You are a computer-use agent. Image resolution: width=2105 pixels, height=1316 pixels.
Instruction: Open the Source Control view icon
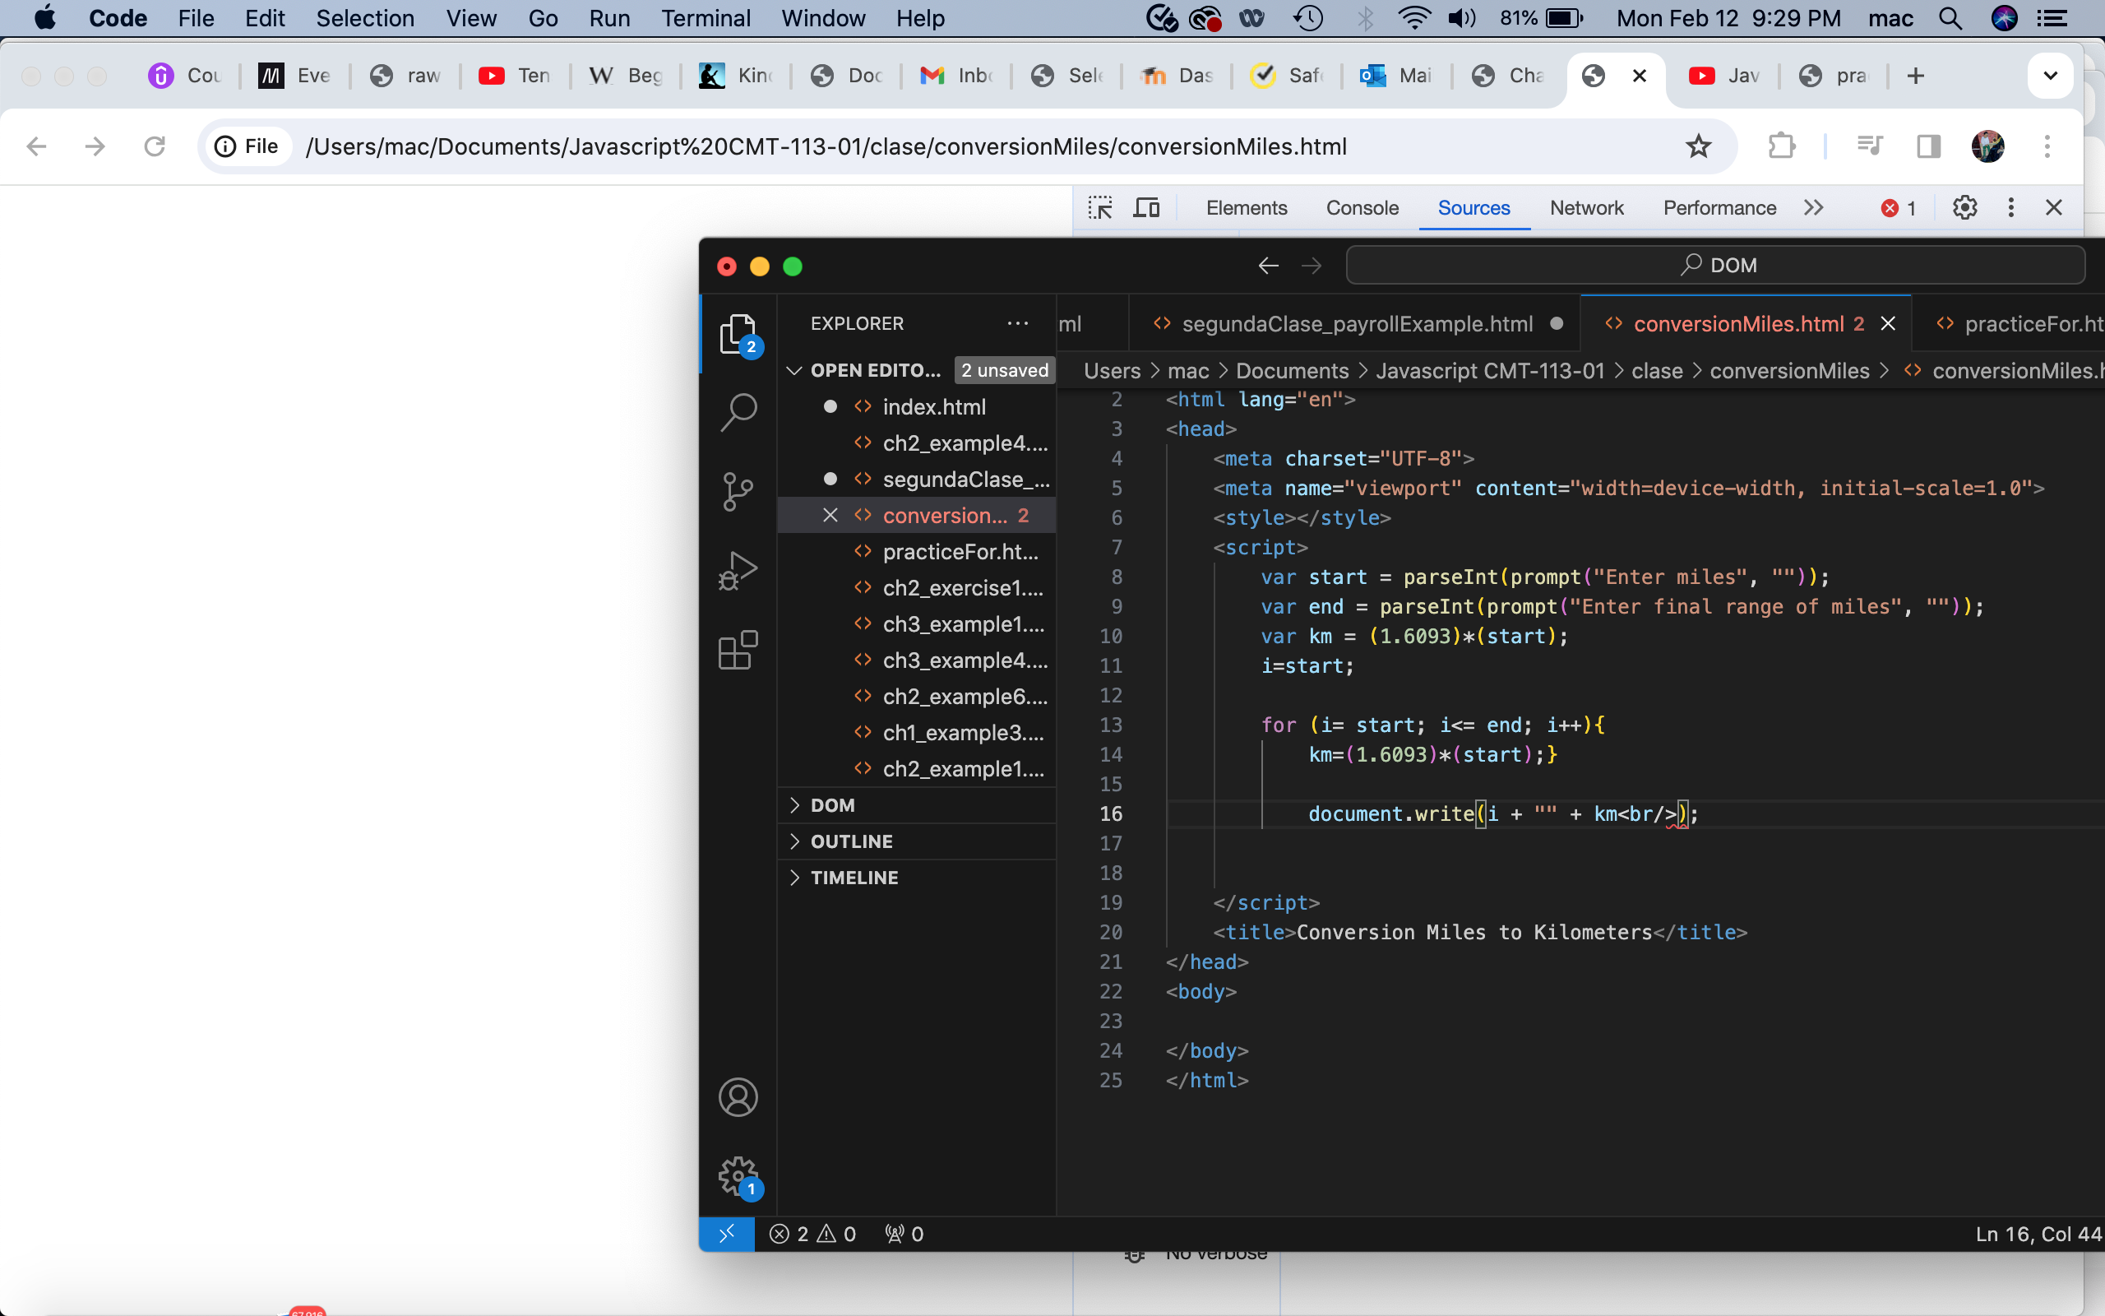click(738, 492)
